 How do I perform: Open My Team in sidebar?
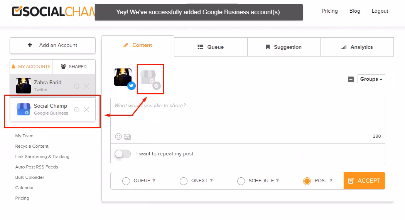(x=24, y=136)
